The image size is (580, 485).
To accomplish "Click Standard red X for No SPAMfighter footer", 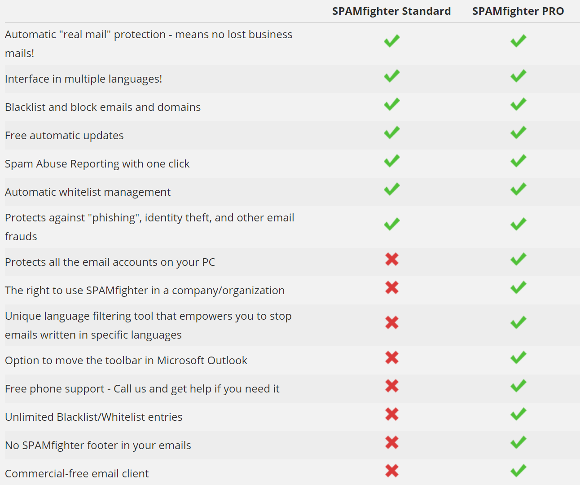I will (x=391, y=442).
